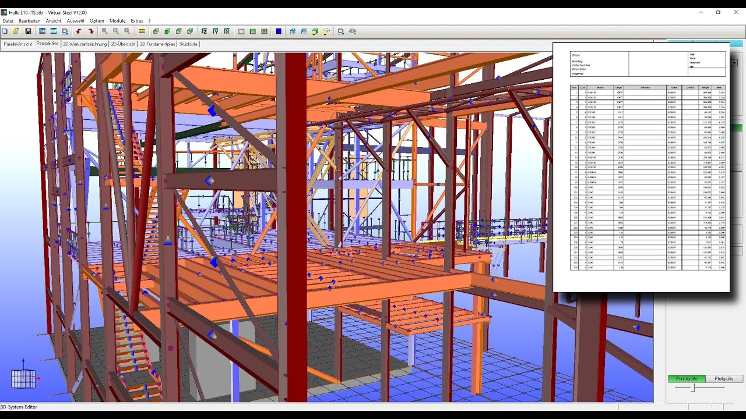Open the Ansicht menu

[54, 21]
